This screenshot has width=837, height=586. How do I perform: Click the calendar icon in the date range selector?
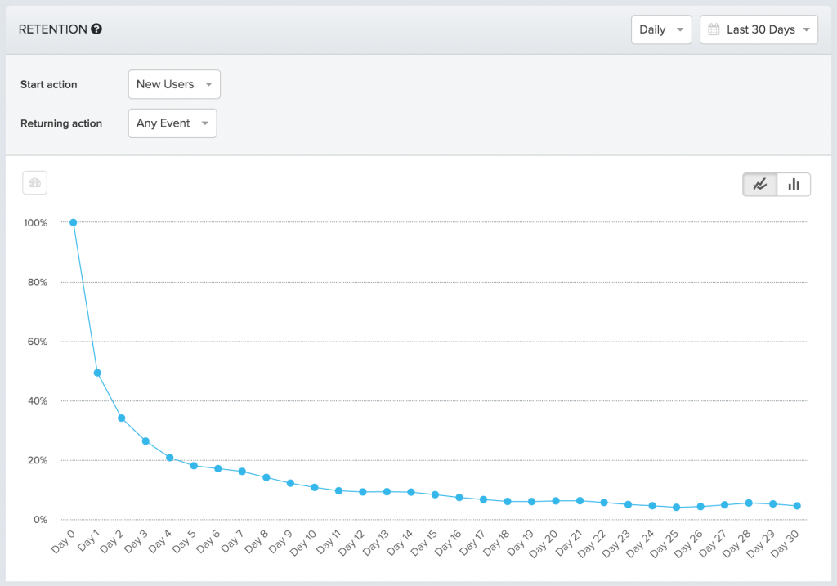tap(714, 29)
